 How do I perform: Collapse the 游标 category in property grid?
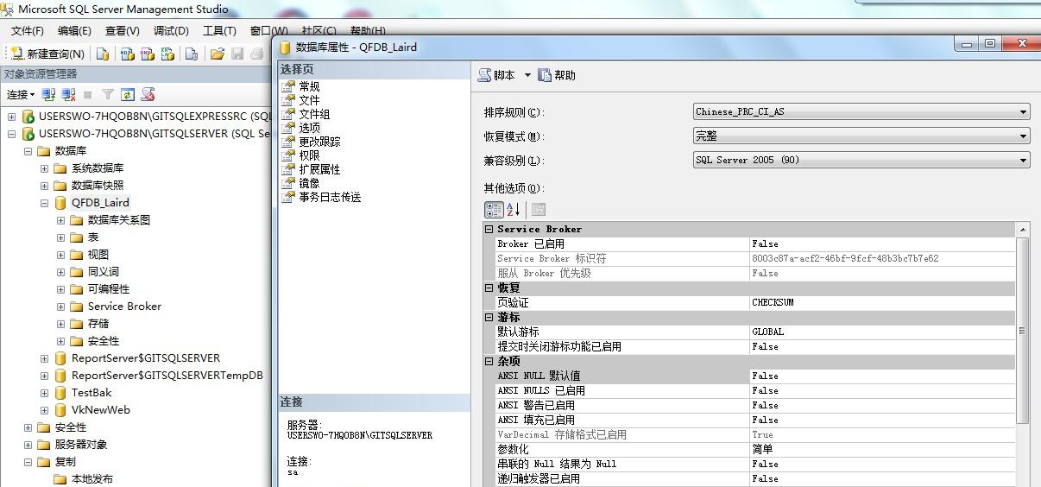pyautogui.click(x=489, y=317)
